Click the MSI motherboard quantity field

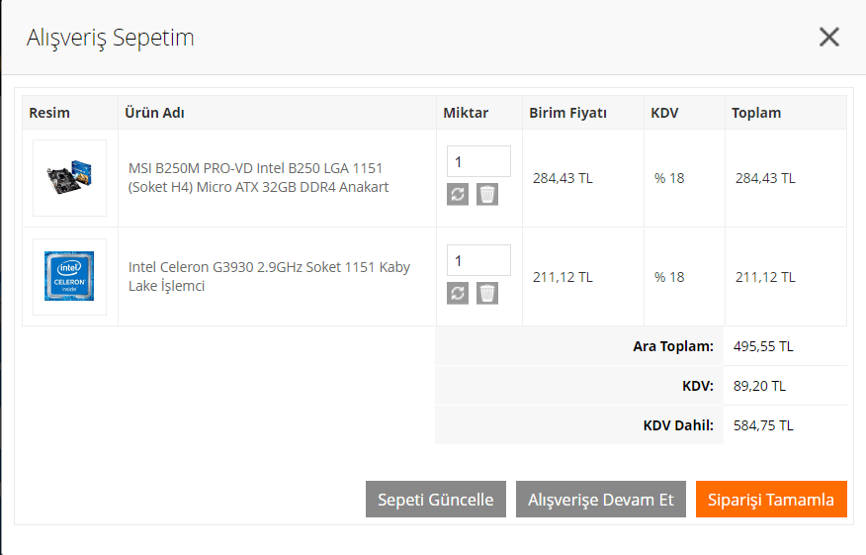478,161
